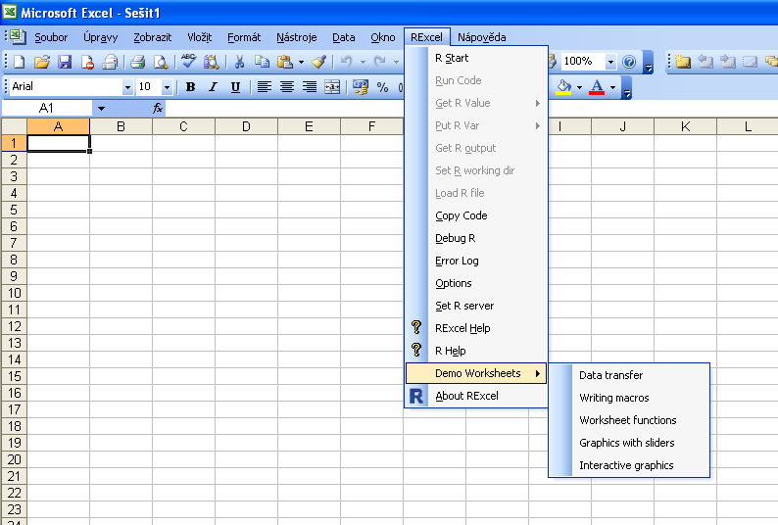Open the Nápověda menu
Screen dimensions: 778x525
coord(482,37)
